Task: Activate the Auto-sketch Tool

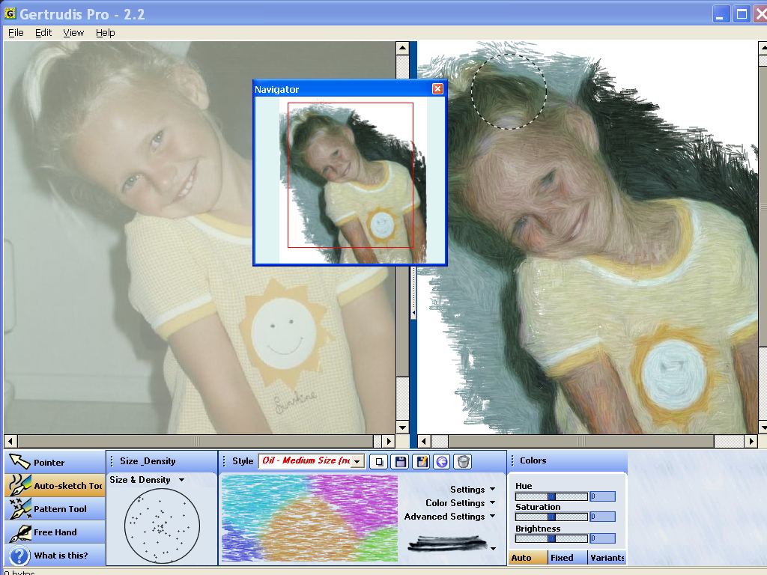Action: 54,486
